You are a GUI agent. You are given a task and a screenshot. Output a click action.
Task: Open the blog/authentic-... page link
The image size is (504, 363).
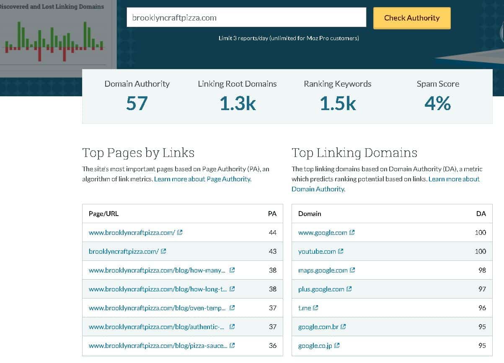coord(157,327)
